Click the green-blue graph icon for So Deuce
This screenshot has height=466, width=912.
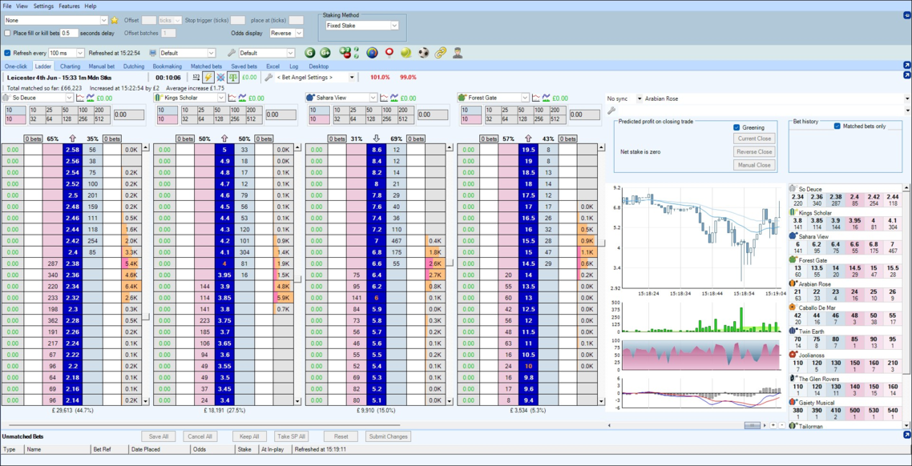[90, 98]
